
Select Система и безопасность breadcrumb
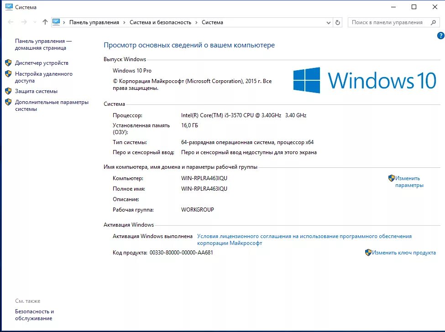[160, 22]
